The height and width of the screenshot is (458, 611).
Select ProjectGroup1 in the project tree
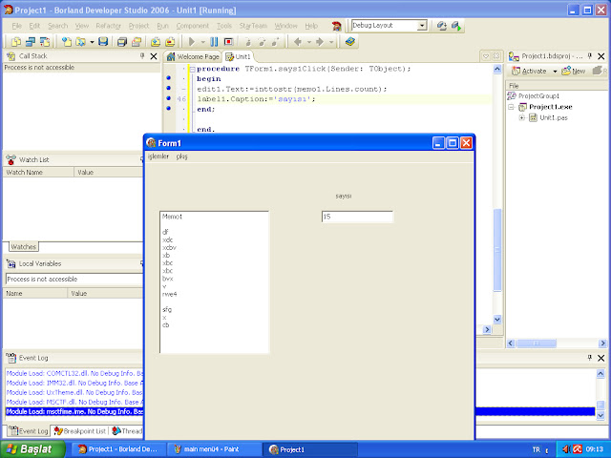click(538, 95)
